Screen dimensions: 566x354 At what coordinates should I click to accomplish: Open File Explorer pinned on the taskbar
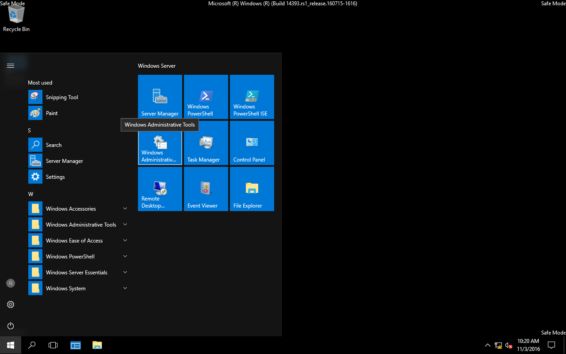[97, 345]
